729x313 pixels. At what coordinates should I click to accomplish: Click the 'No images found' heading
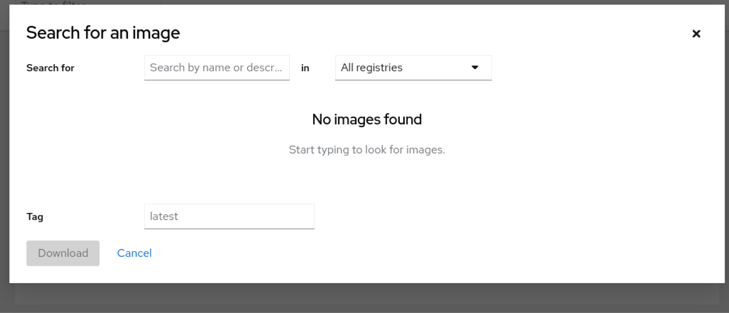click(367, 119)
